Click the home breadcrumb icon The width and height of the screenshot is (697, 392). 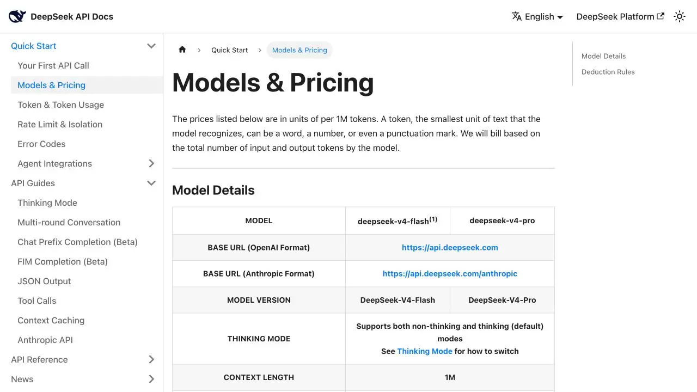182,50
